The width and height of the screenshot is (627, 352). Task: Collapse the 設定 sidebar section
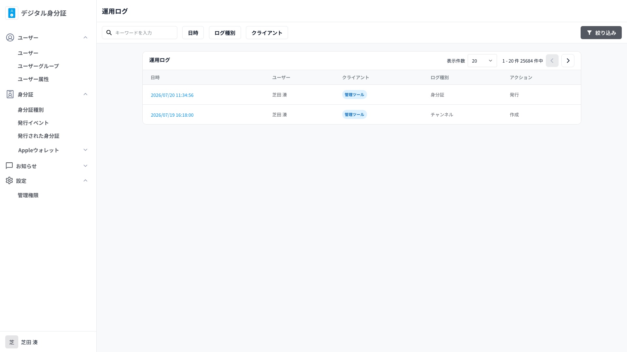click(x=86, y=181)
